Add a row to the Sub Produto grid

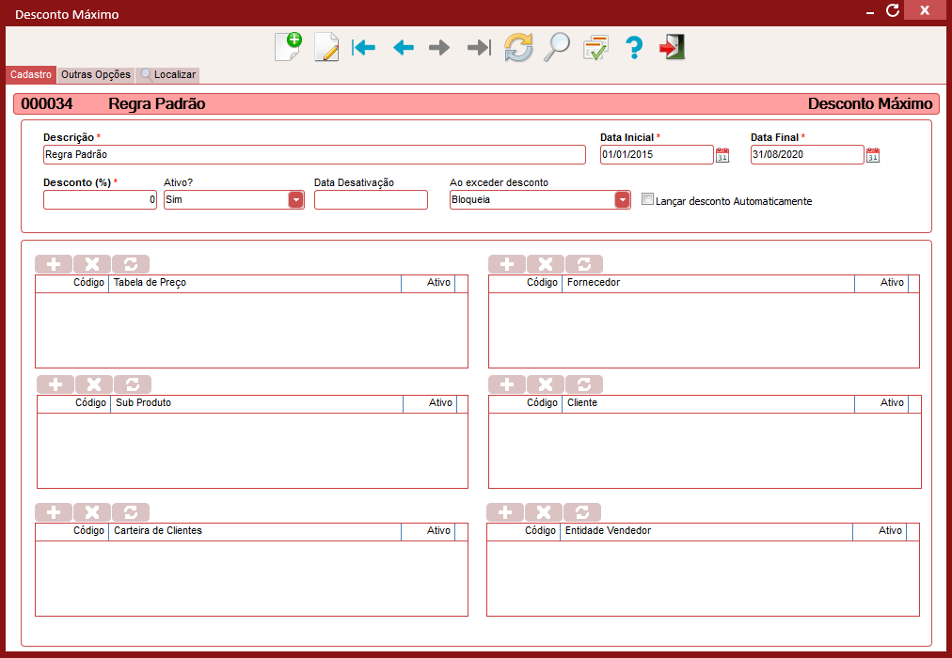pos(56,384)
